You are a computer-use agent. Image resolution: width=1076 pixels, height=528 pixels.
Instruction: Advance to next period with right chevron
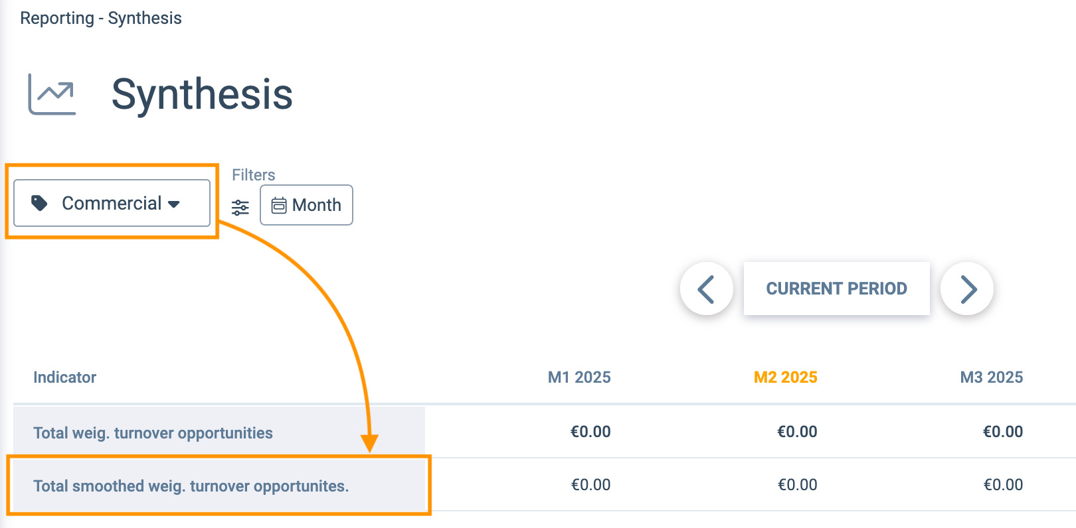pyautogui.click(x=968, y=289)
